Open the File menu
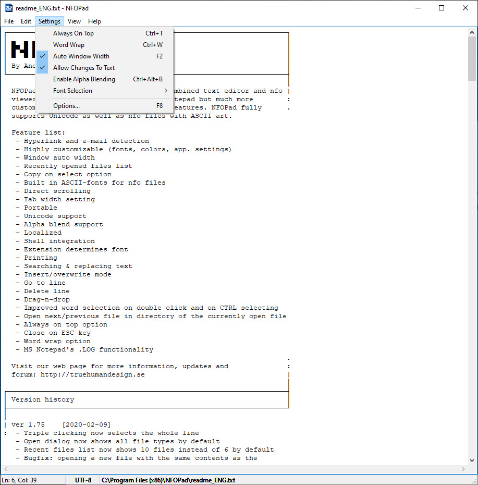The width and height of the screenshot is (478, 485). pyautogui.click(x=9, y=21)
